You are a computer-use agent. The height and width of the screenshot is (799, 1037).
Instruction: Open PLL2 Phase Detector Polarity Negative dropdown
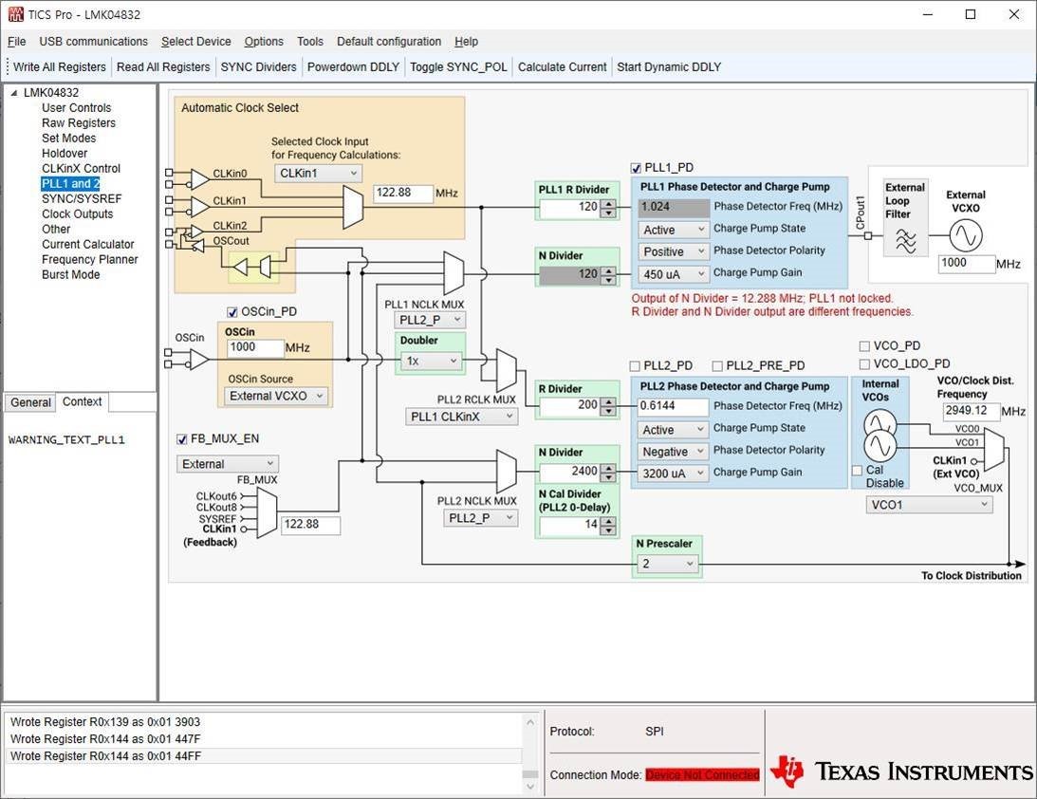pos(674,452)
